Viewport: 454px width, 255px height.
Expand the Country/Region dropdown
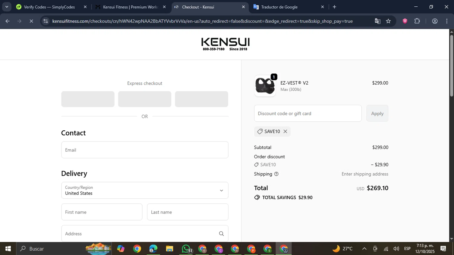click(145, 190)
